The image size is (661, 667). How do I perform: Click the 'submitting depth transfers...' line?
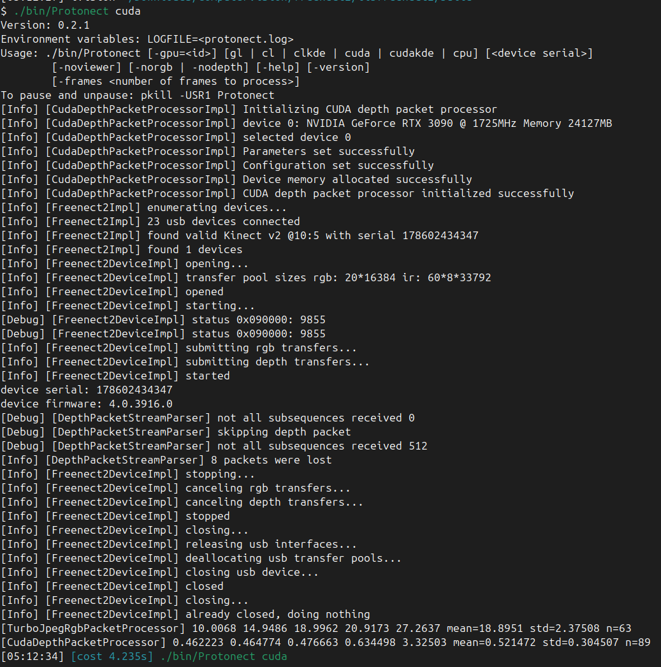[x=185, y=362]
